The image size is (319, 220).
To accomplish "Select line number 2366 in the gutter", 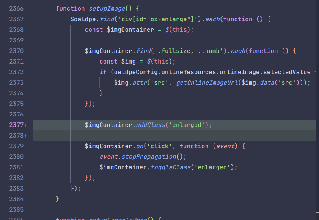I will point(16,9).
